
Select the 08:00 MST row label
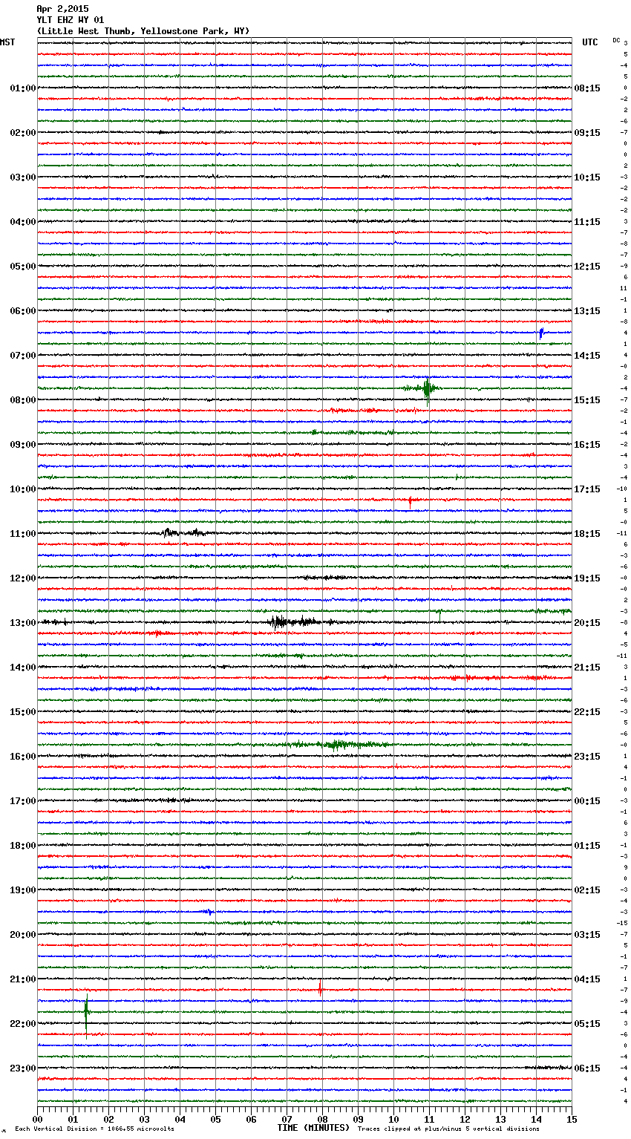23,400
